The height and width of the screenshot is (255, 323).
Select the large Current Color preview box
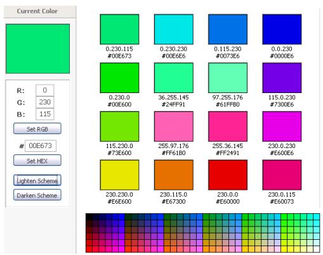click(38, 49)
